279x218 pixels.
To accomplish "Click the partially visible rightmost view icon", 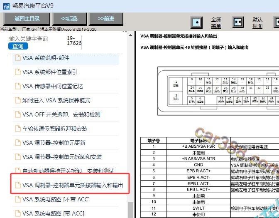I will 277,22.
